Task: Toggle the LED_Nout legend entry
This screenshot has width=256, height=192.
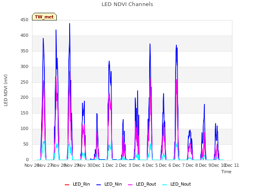Action: point(177,184)
